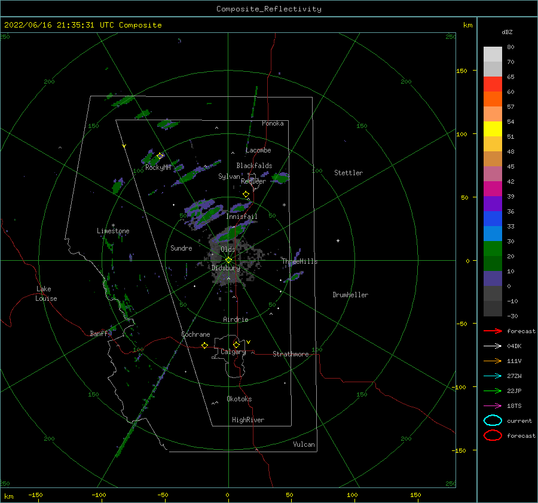Click the Cochrane city label
This screenshot has width=538, height=503.
pyautogui.click(x=195, y=334)
